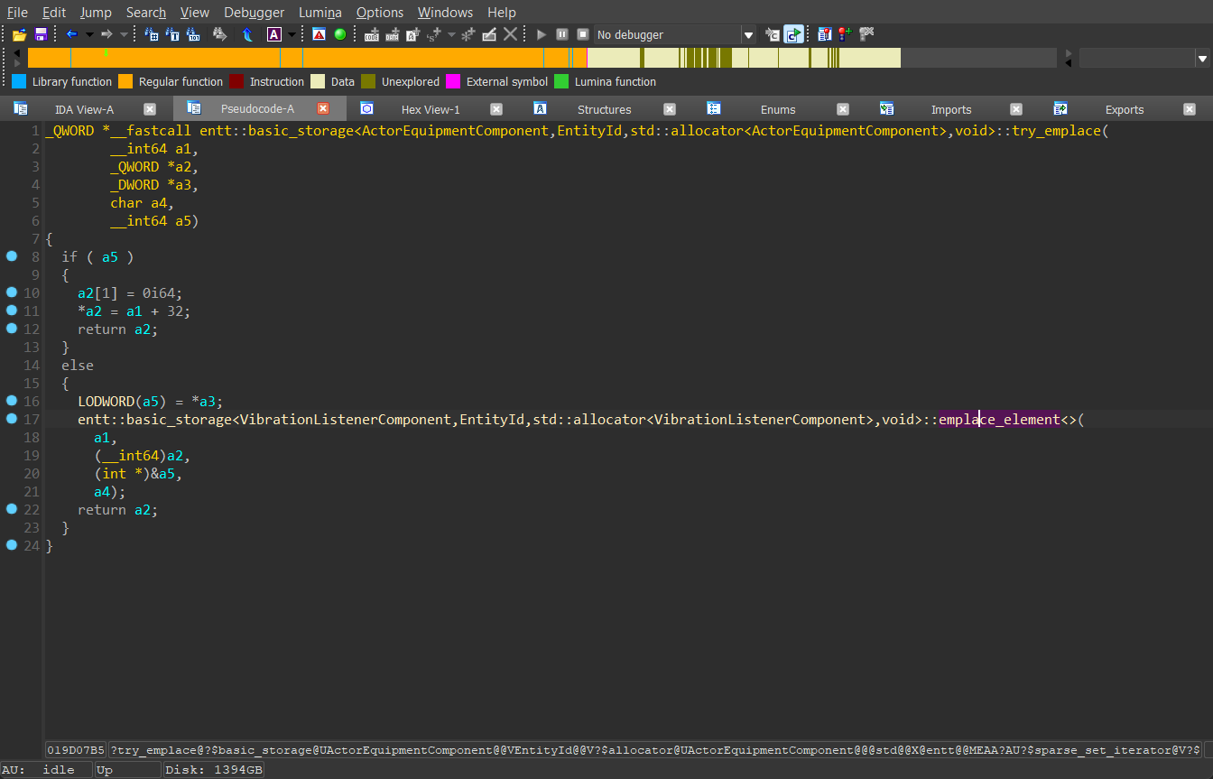Toggle breakpoint dot on line 17
Viewport: 1213px width, 779px height.
click(12, 419)
